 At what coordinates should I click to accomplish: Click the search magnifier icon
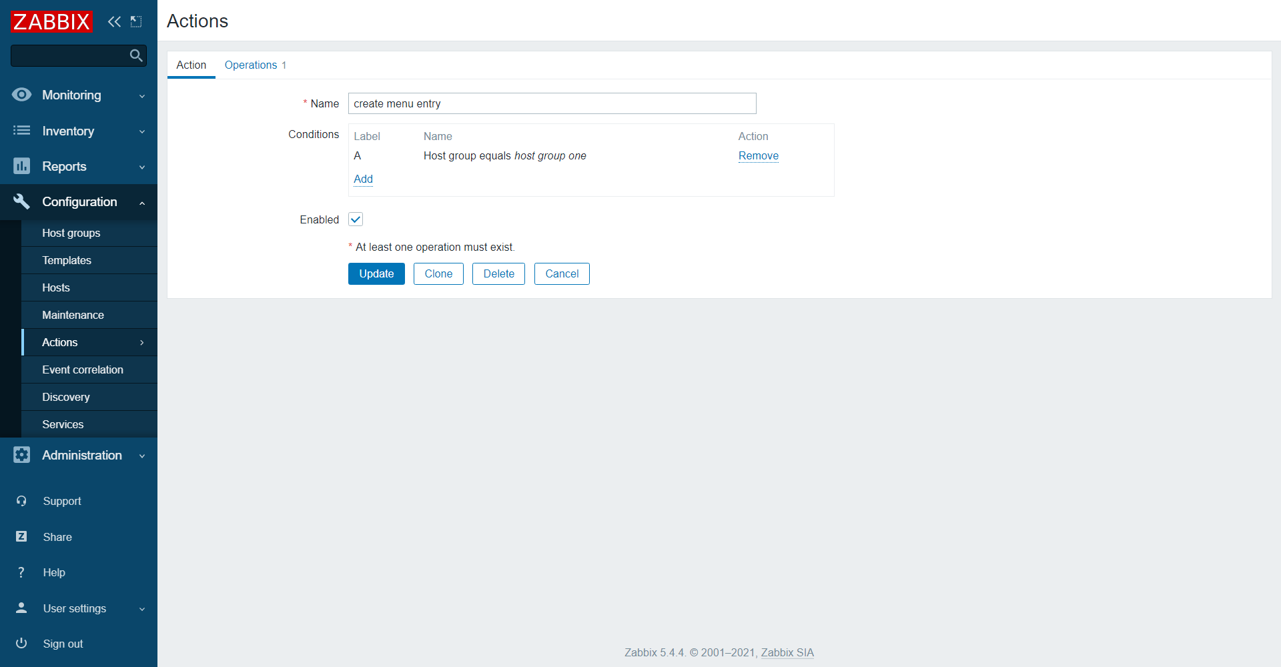(x=136, y=55)
